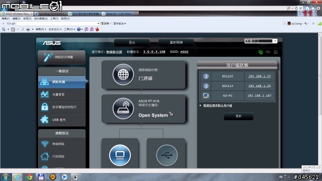322x181 pixels.
Task: Switch to the N16 browser tab
Action: click(x=84, y=14)
